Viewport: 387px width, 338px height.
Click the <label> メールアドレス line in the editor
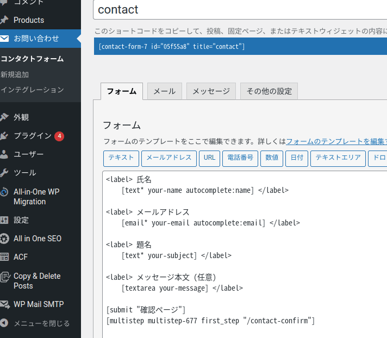point(148,212)
